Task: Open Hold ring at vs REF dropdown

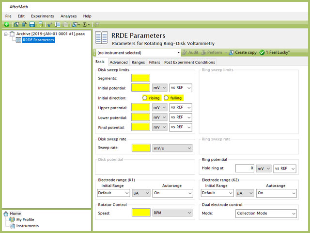Action: (285, 168)
